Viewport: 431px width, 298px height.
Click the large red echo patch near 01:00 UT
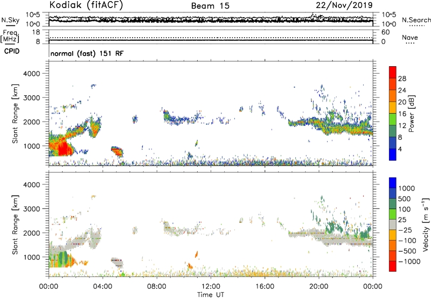click(x=63, y=148)
